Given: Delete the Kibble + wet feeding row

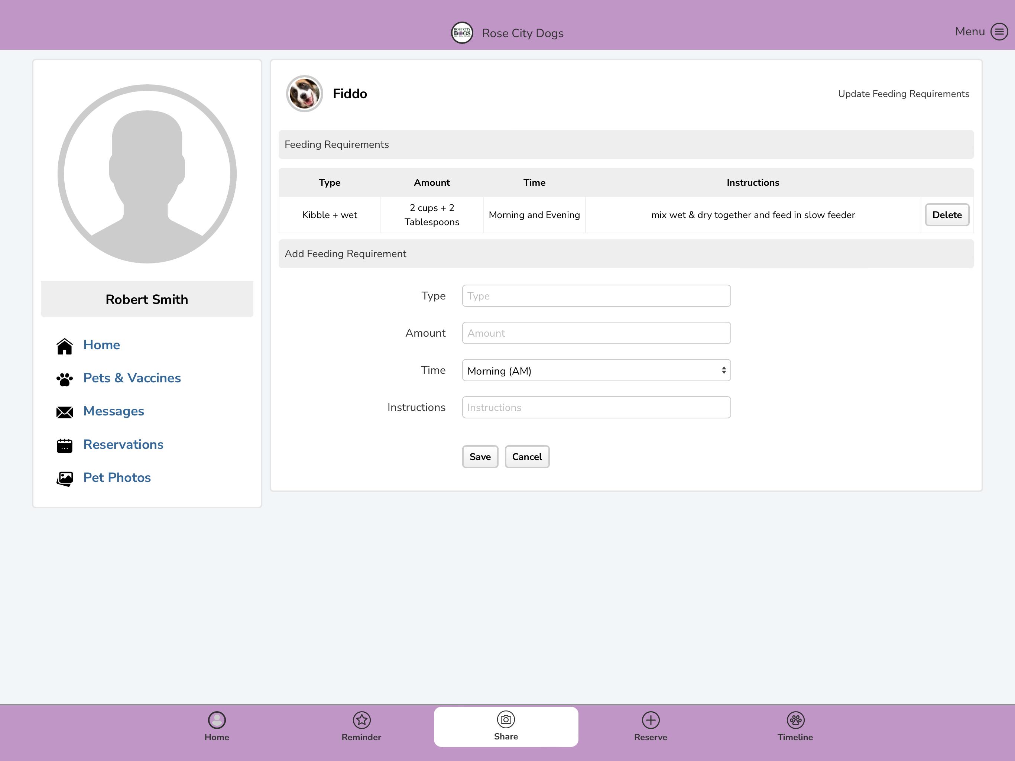Looking at the screenshot, I should point(947,215).
